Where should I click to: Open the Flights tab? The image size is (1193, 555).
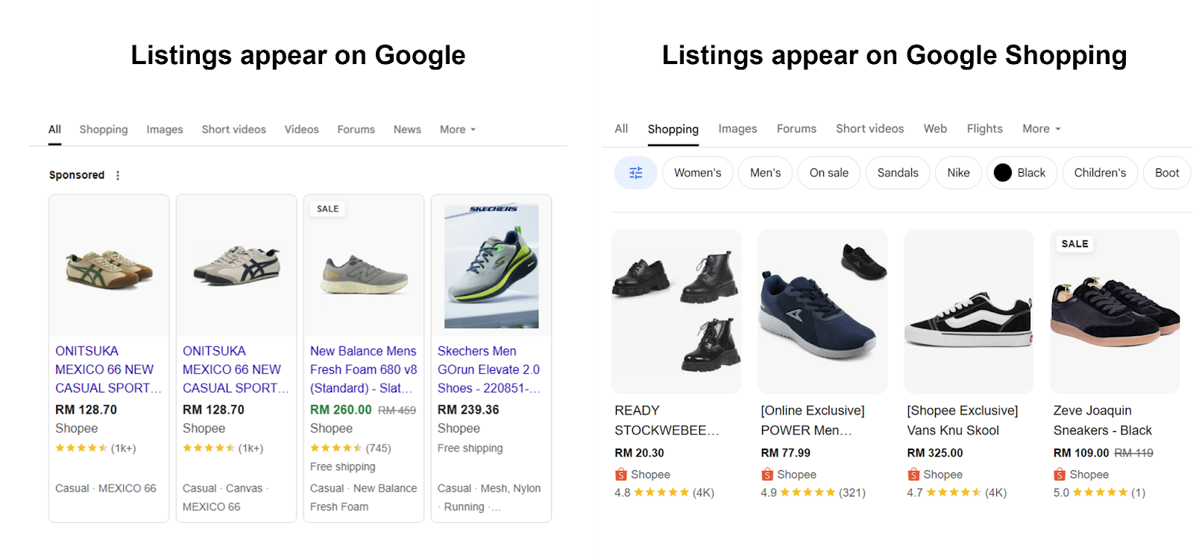(x=984, y=128)
